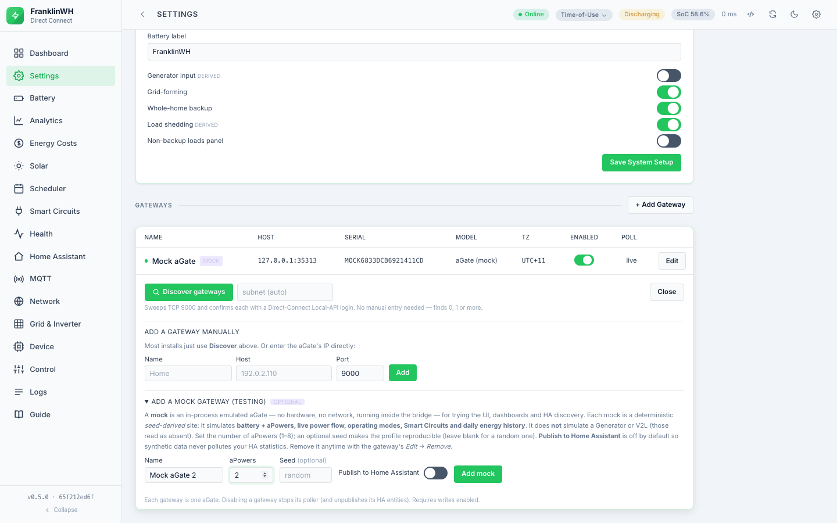Screen dimensions: 837x523
Task: Open the Solar sun icon
Action: pos(19,166)
